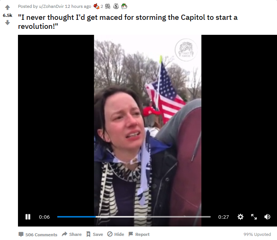The height and width of the screenshot is (240, 277).
Task: Downvote the post with the down arrow
Action: (7, 22)
